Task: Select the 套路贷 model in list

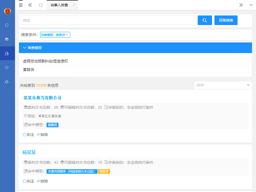Action: pos(29,70)
